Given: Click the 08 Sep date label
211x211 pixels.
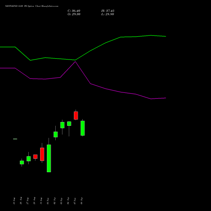Looking at the screenshot, I should pyautogui.click(x=81, y=201).
